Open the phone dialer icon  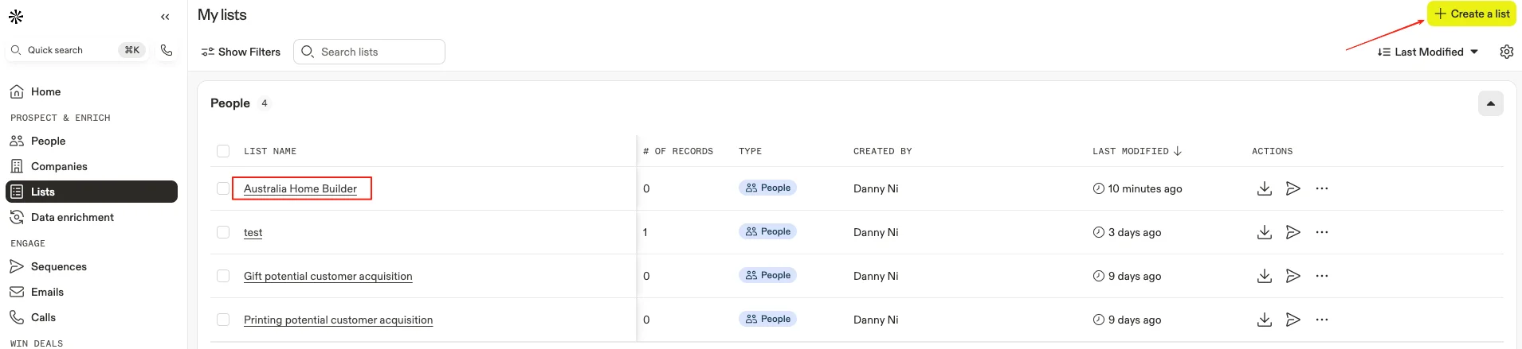click(167, 50)
